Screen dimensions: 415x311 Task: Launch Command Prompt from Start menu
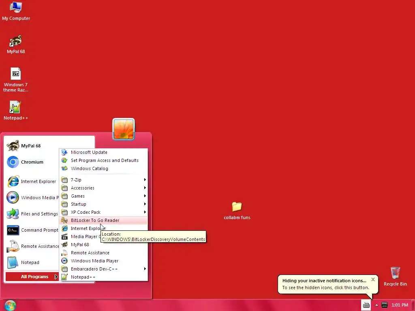point(32,230)
